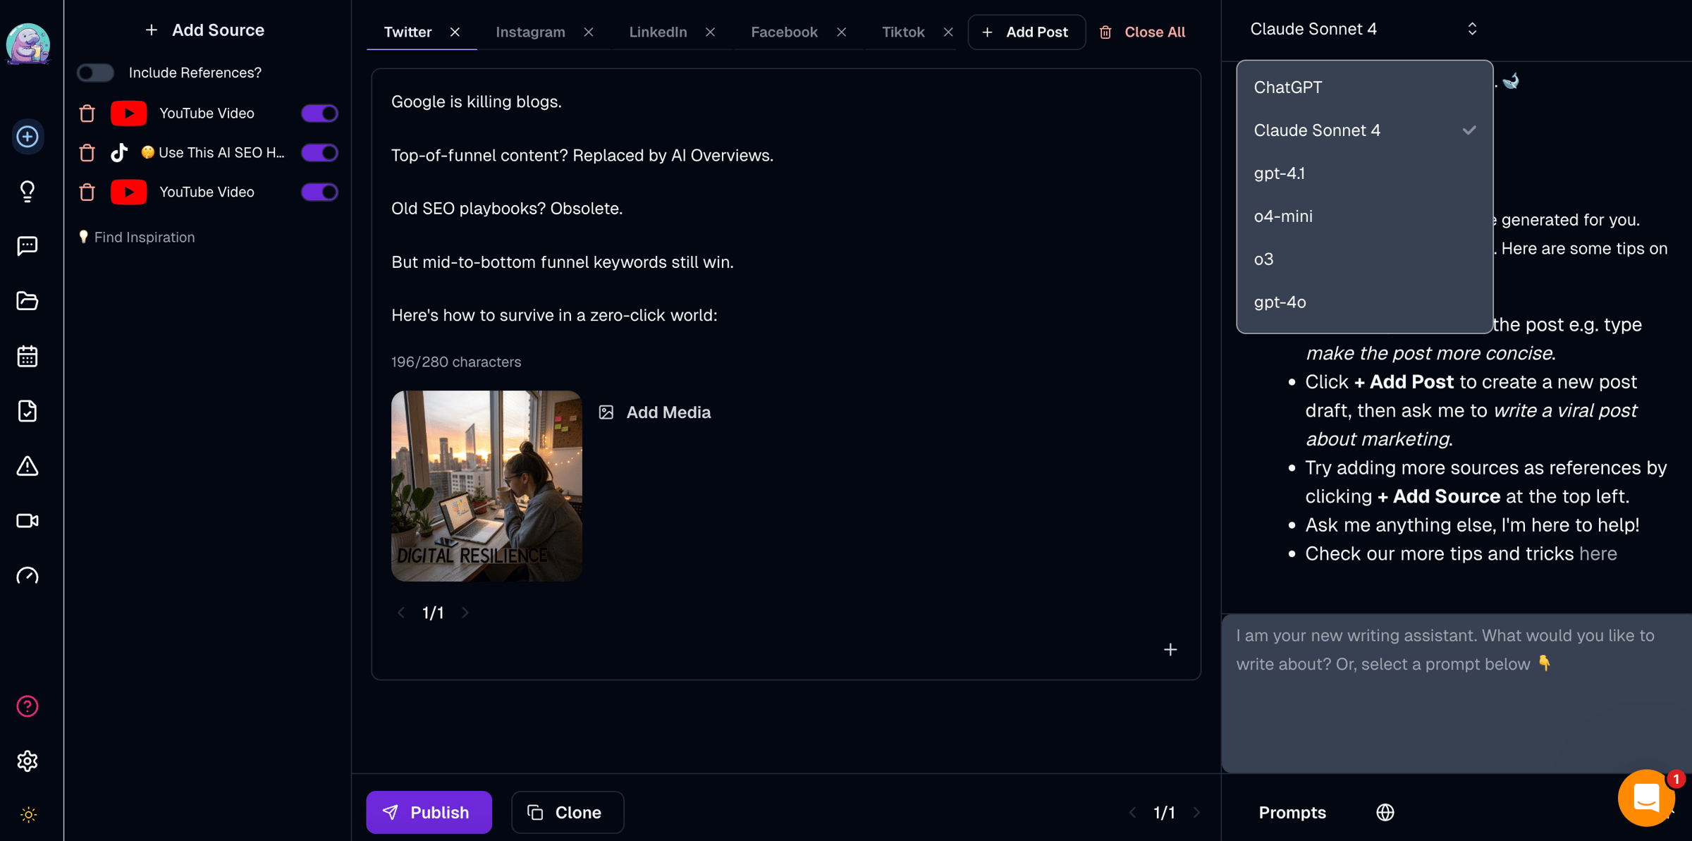Click the Digital Resilience image thumbnail

click(486, 486)
